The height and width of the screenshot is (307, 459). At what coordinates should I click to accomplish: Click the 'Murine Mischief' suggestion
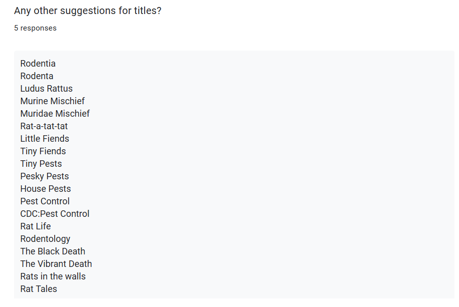[53, 101]
